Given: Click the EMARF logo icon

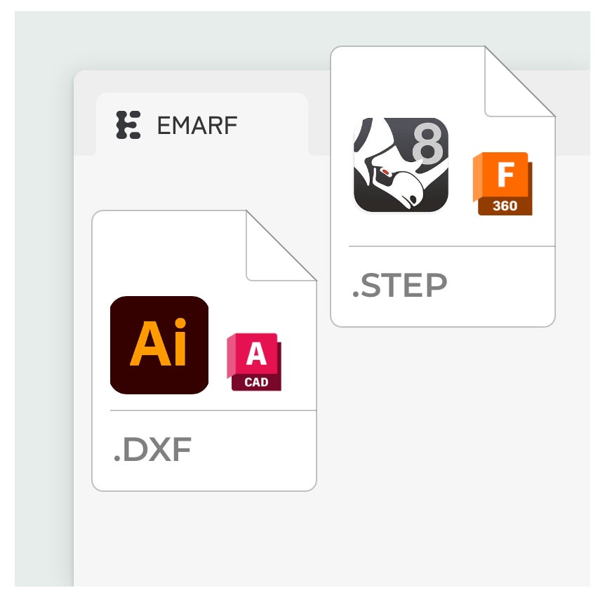Looking at the screenshot, I should click(128, 125).
